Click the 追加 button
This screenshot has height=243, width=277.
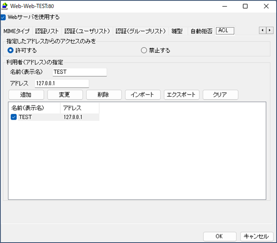(26, 95)
